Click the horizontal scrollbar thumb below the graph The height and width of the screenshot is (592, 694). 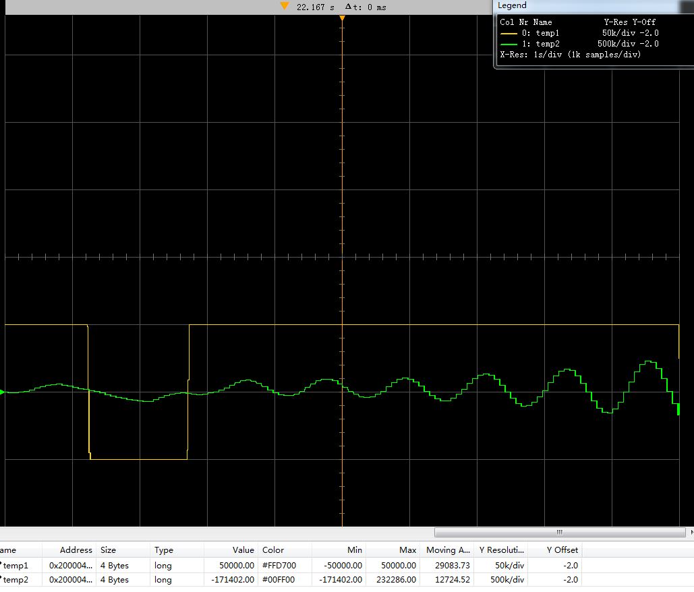(560, 532)
